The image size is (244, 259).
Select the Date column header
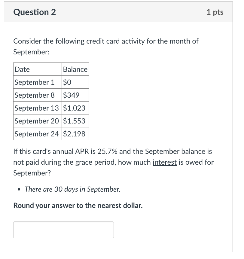(x=22, y=69)
